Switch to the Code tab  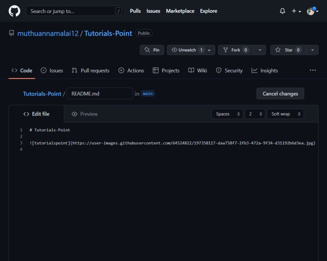pos(22,71)
